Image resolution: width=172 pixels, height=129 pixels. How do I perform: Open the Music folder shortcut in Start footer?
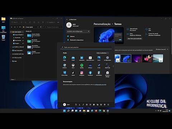pyautogui.click(x=83, y=105)
